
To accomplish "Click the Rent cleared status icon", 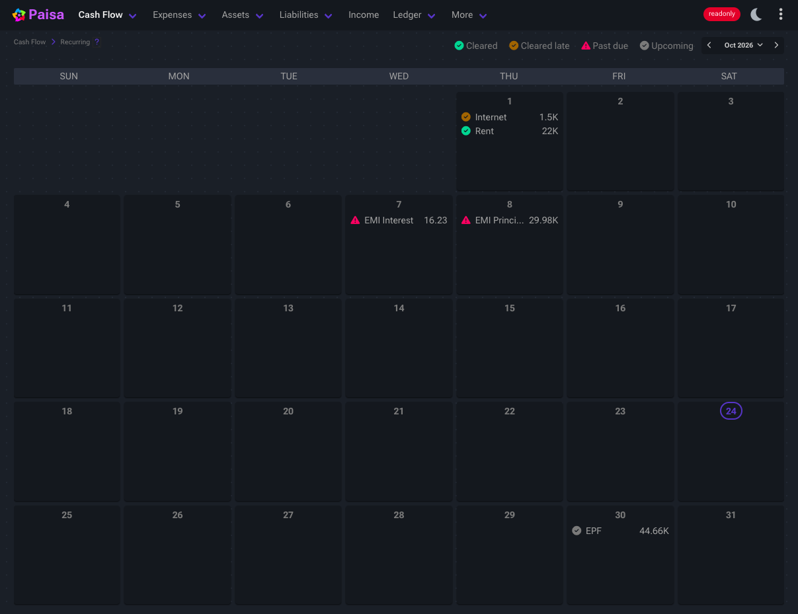I will pos(466,131).
